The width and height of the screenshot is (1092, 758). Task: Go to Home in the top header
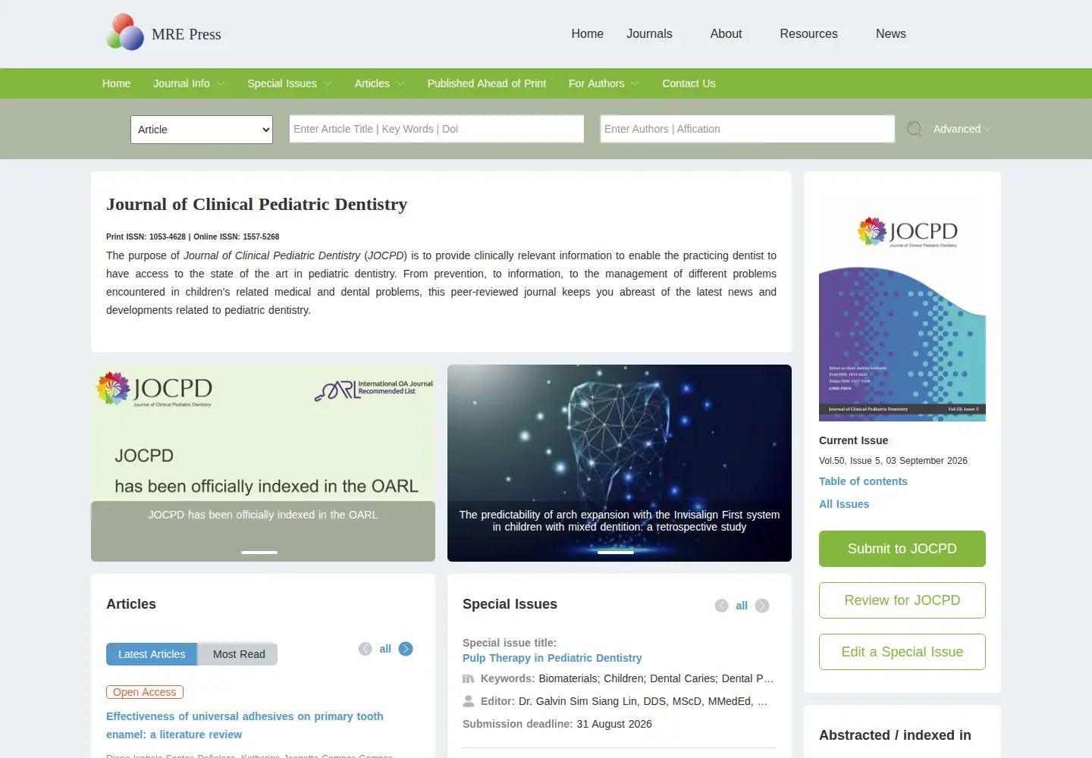coord(587,33)
